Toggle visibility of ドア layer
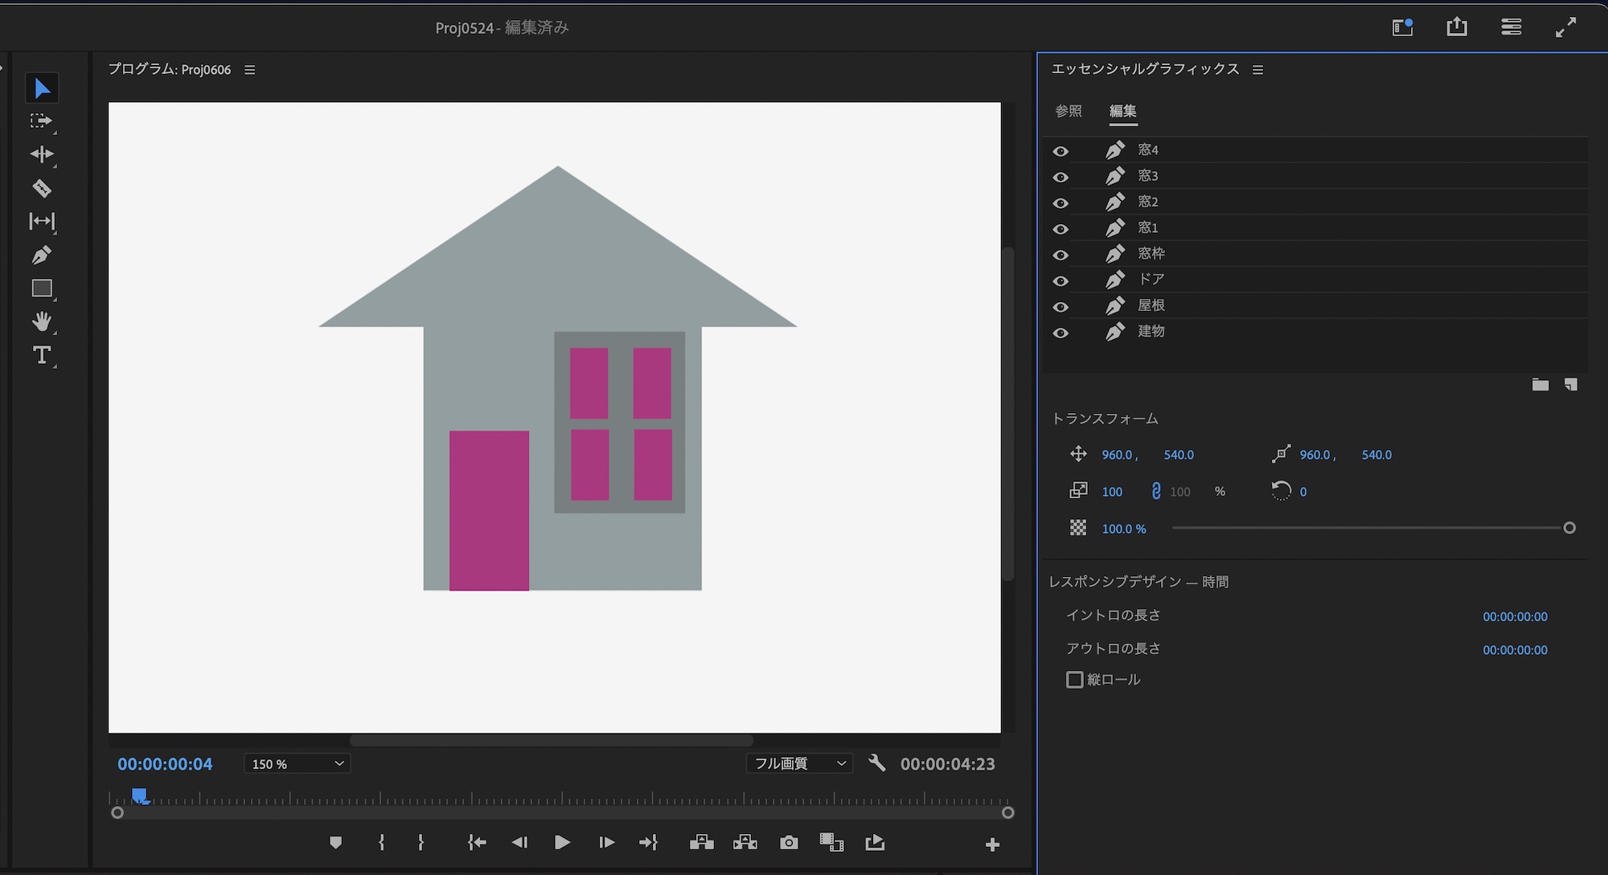This screenshot has width=1608, height=875. [1060, 280]
